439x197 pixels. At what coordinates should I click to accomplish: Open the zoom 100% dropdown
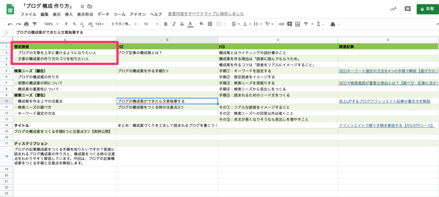click(51, 24)
